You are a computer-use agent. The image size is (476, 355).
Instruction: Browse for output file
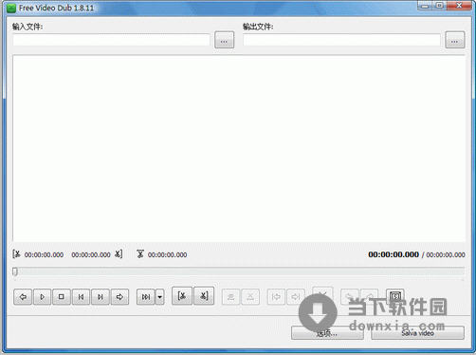pos(455,40)
